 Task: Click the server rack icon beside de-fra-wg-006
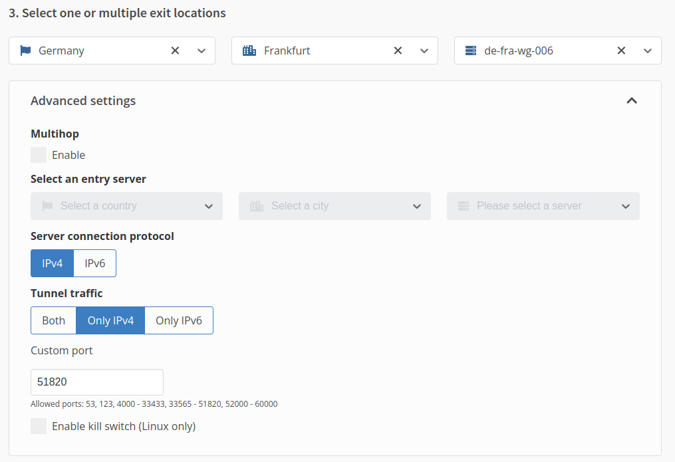(471, 51)
